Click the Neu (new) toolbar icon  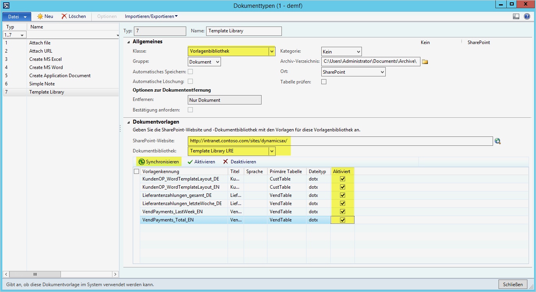(40, 16)
